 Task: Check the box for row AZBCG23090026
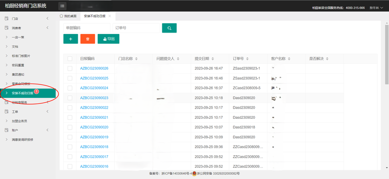(70, 68)
